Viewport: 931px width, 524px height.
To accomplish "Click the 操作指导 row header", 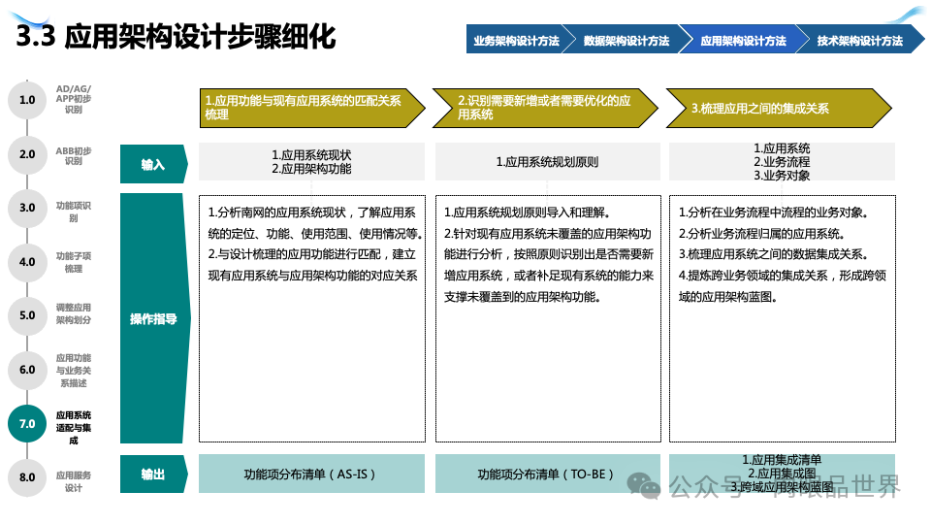I will pyautogui.click(x=155, y=318).
